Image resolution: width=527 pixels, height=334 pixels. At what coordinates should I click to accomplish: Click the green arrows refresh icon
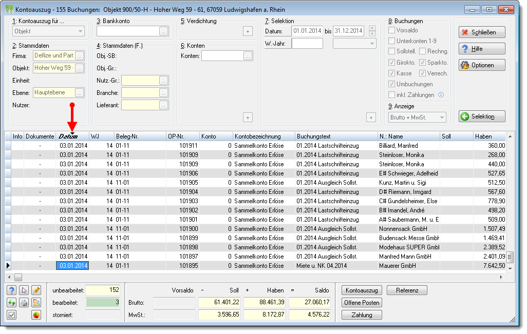(12, 303)
